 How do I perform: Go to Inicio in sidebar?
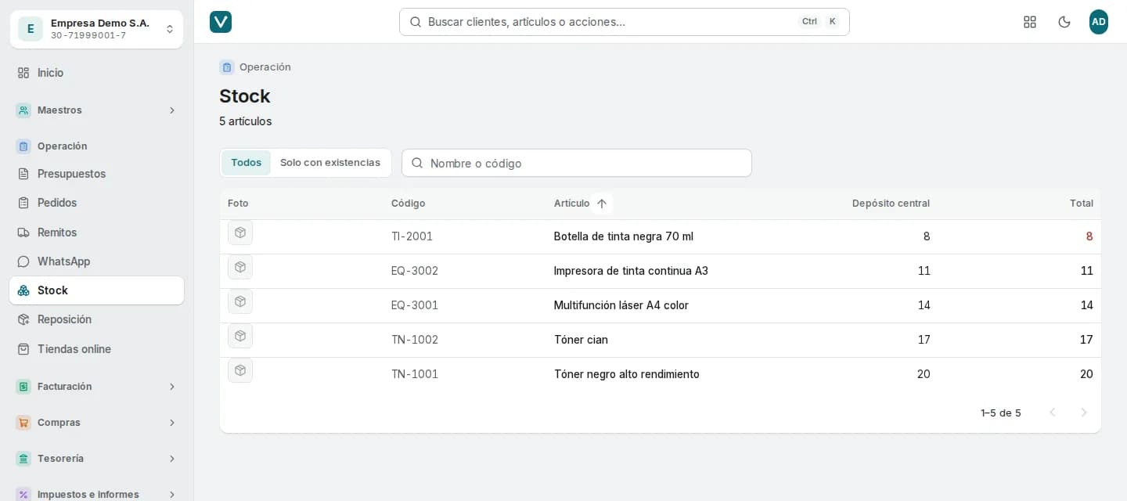(96, 73)
